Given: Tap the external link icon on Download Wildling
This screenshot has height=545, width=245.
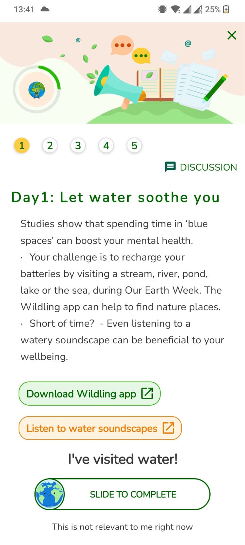Looking at the screenshot, I should 147,393.
